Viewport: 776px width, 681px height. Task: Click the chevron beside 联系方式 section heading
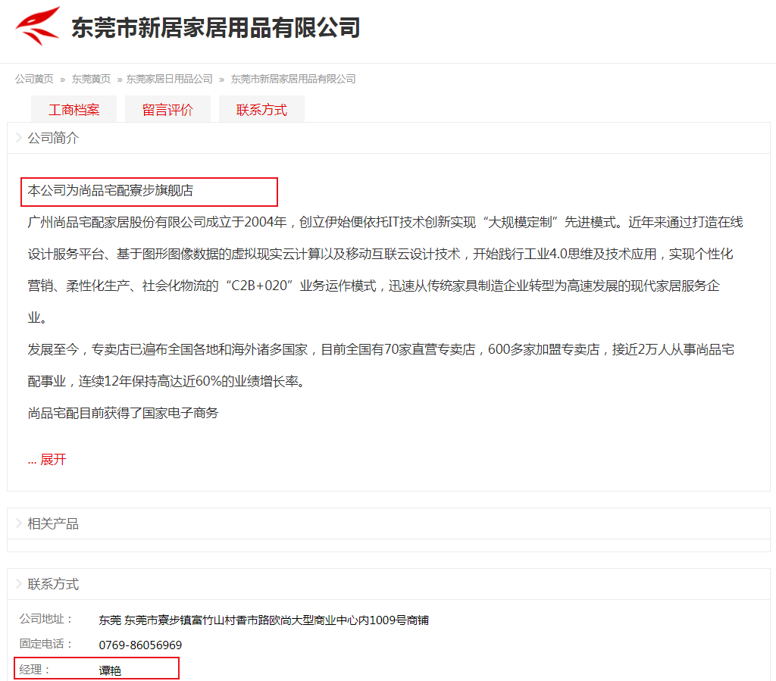19,583
